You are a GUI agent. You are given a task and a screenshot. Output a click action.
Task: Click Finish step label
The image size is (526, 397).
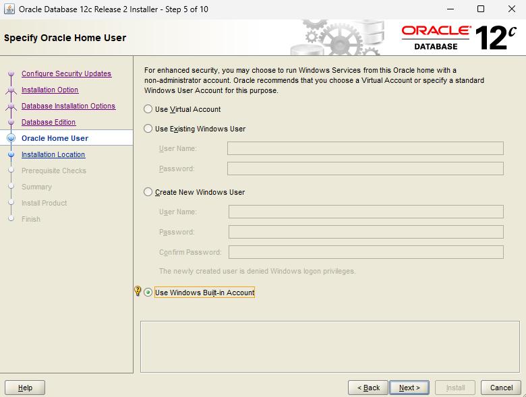(x=31, y=219)
